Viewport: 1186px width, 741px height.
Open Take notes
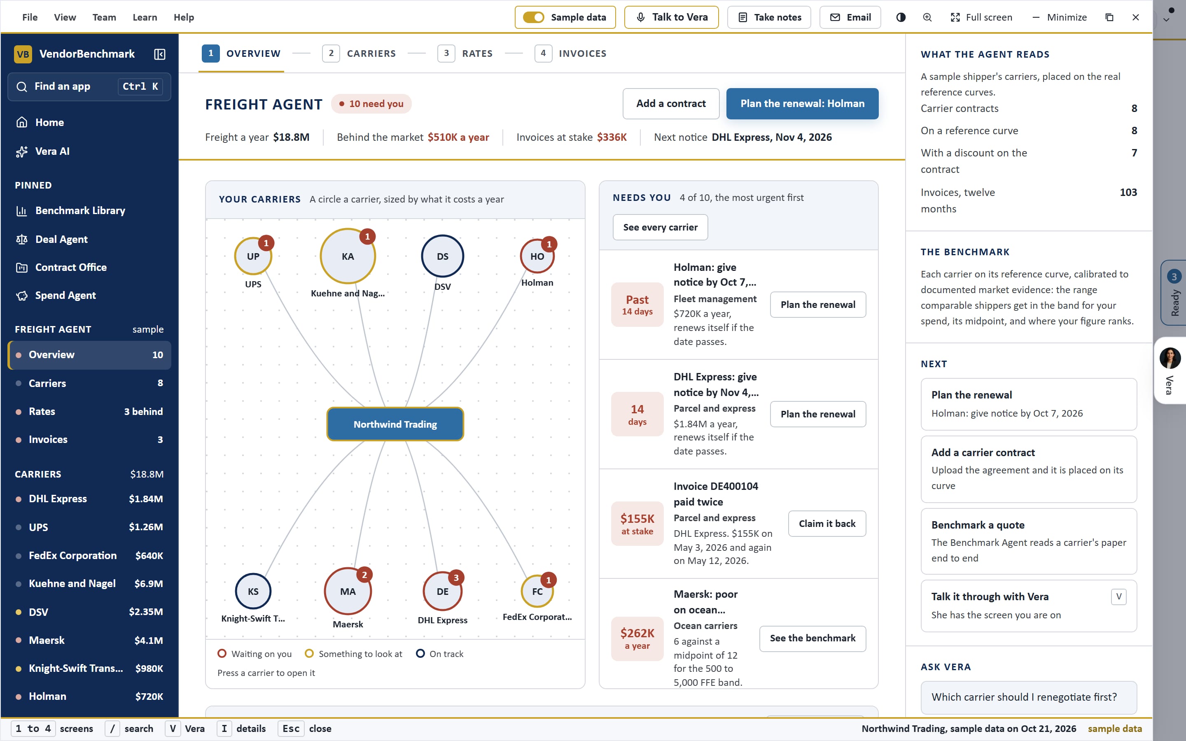(x=769, y=17)
